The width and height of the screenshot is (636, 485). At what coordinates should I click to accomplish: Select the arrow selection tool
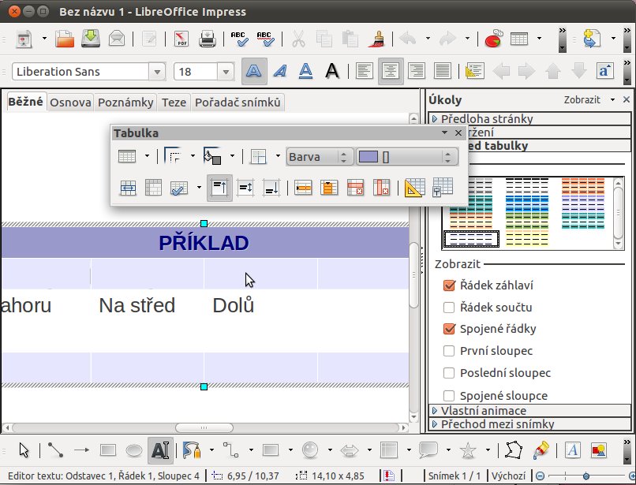(x=24, y=450)
